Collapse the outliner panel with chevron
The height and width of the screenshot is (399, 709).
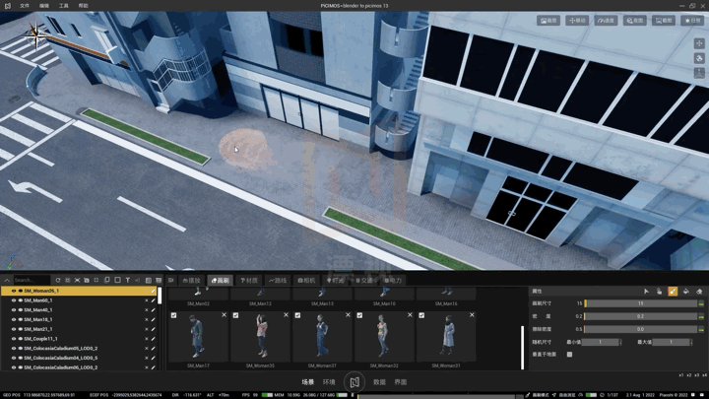tap(7, 280)
